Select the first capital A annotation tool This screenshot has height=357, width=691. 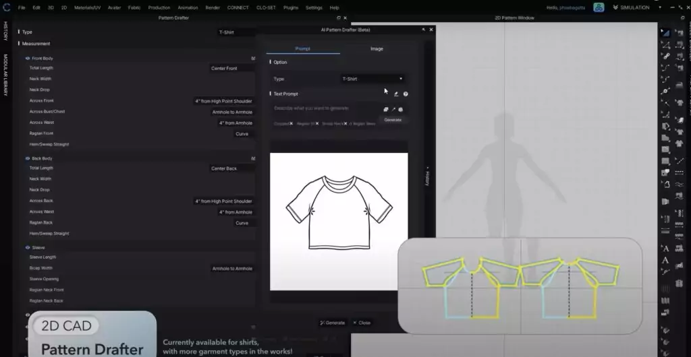(665, 249)
